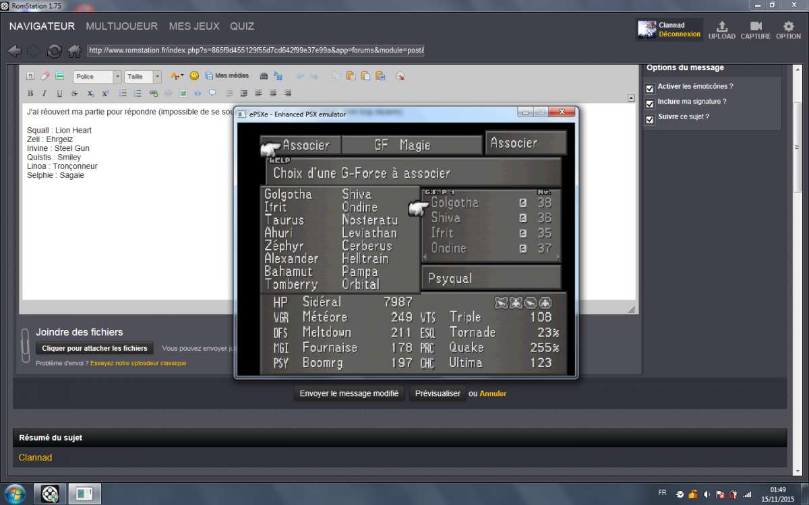Viewport: 809px width, 505px height.
Task: Insert a hyperlink
Action: [154, 93]
